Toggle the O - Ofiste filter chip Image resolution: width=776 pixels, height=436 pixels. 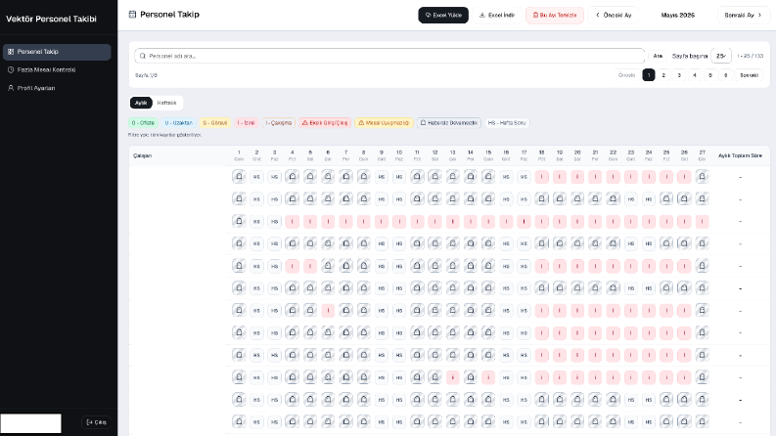coord(143,122)
